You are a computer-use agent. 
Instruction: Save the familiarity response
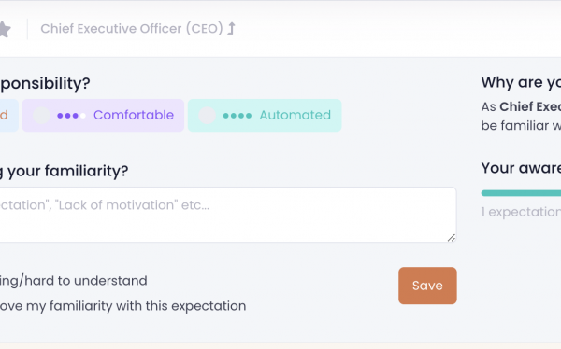[x=427, y=286]
